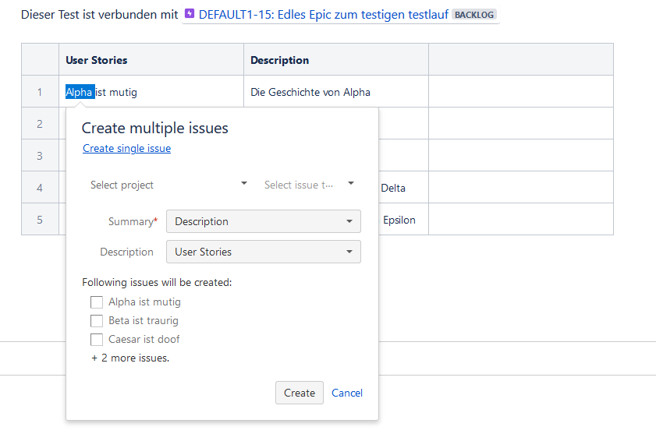Image resolution: width=656 pixels, height=441 pixels.
Task: Open the Create single issue link
Action: (x=127, y=148)
